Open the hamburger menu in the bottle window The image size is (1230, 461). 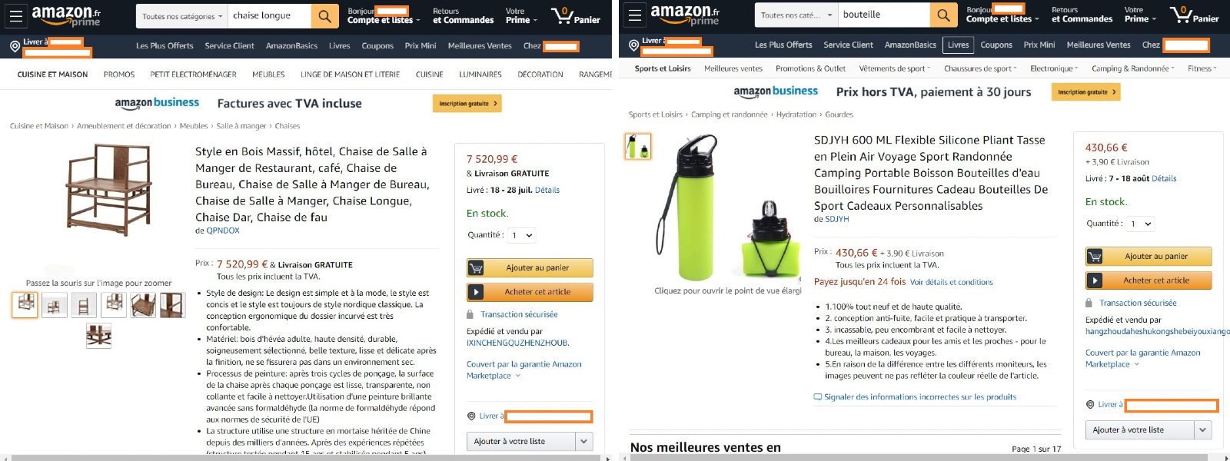(x=634, y=15)
